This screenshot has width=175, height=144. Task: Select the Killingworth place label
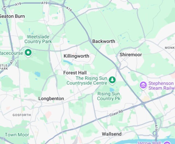pyautogui.click(x=76, y=56)
